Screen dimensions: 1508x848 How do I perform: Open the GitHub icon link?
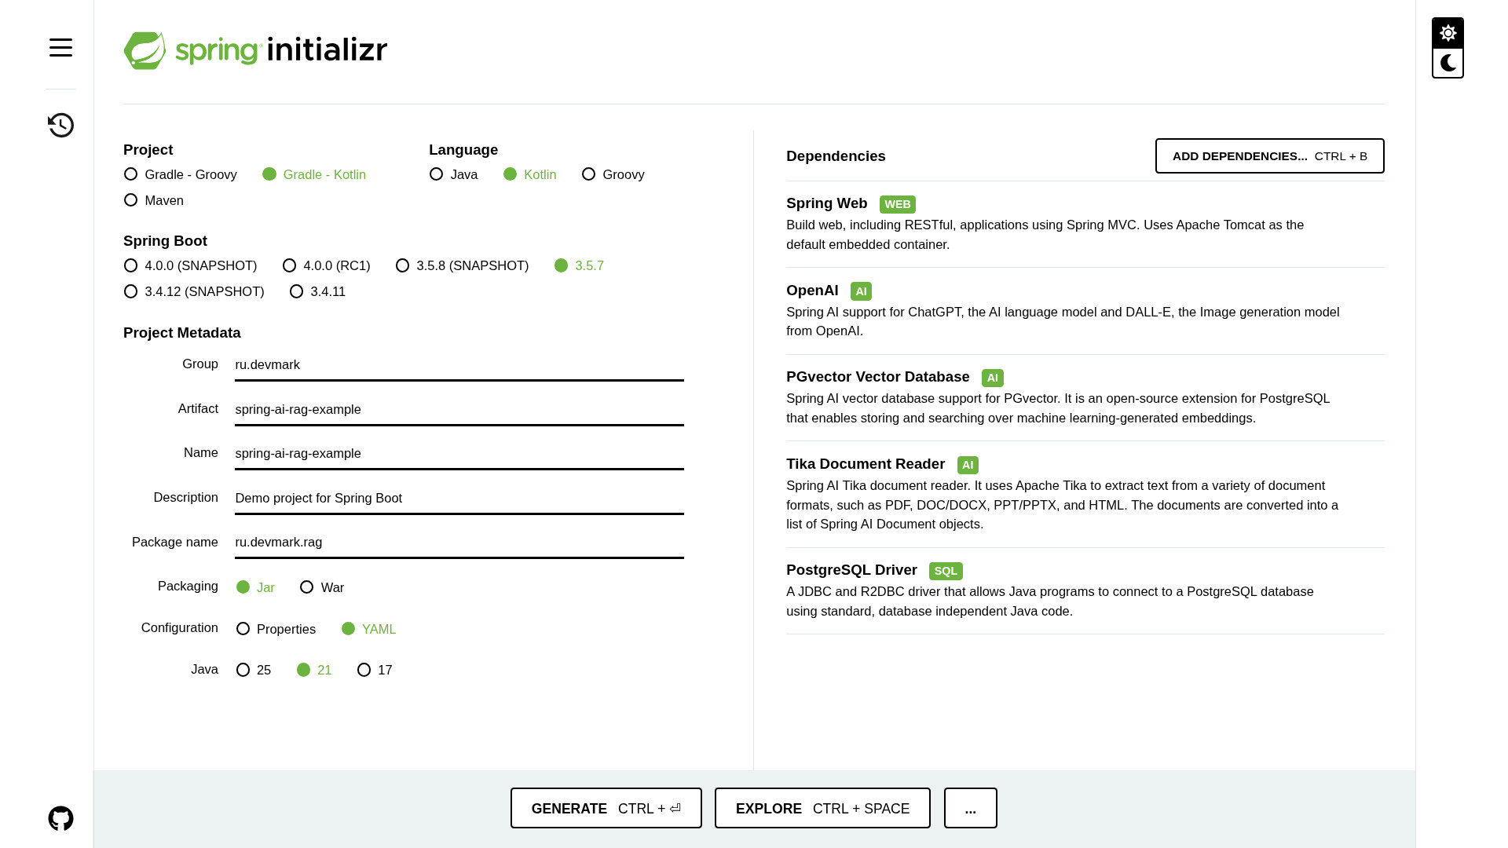60,818
